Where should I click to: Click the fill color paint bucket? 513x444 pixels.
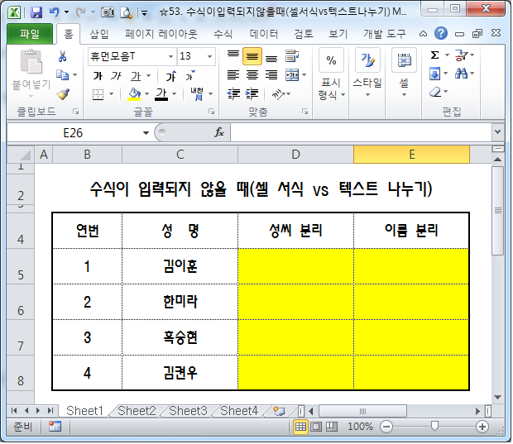pyautogui.click(x=134, y=94)
